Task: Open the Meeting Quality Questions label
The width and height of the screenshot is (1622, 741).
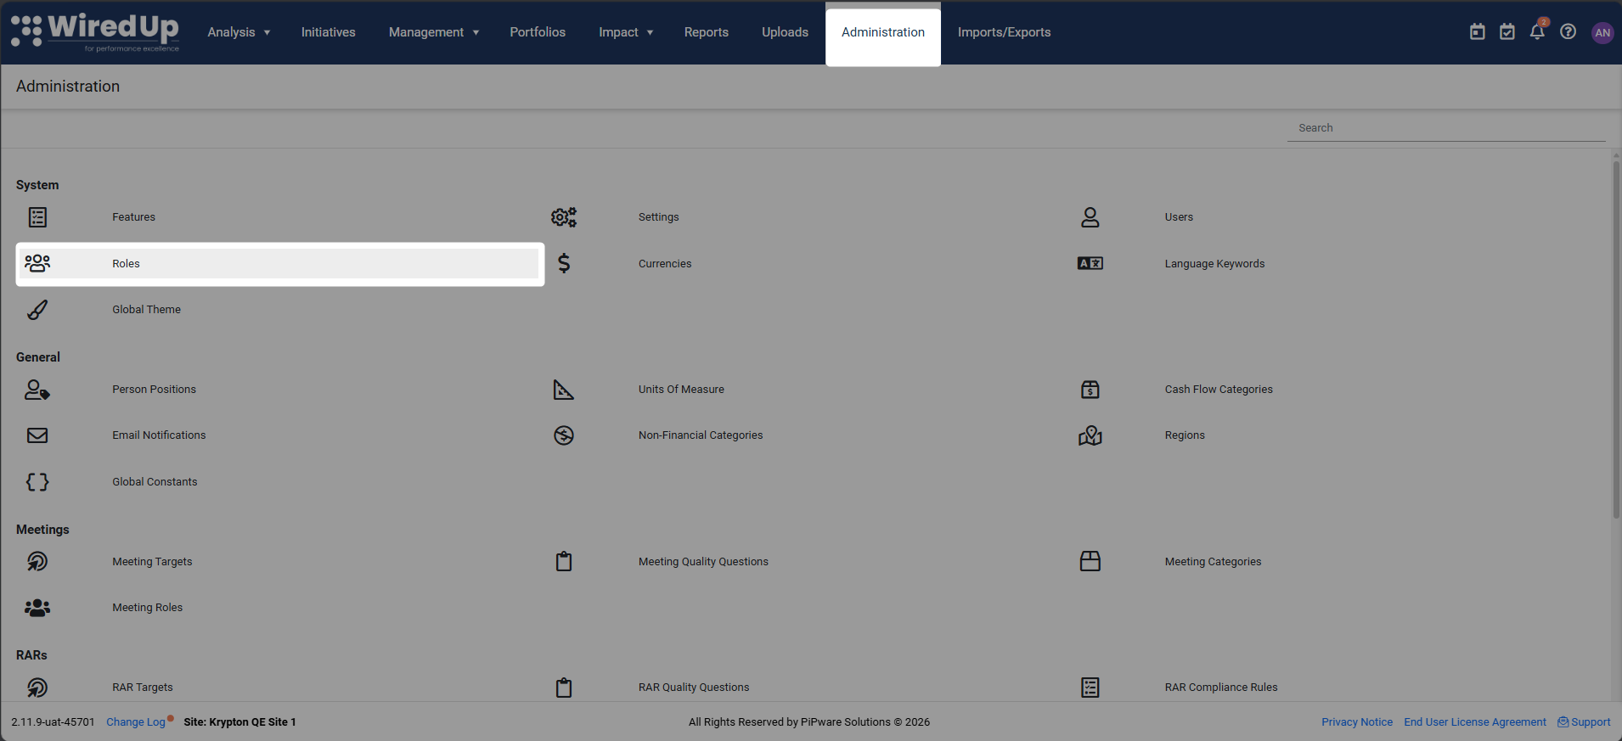Action: point(703,562)
